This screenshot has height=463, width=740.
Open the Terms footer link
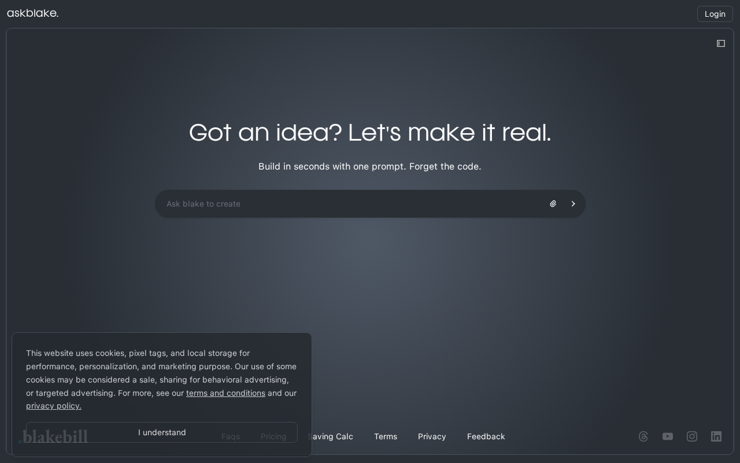386,436
